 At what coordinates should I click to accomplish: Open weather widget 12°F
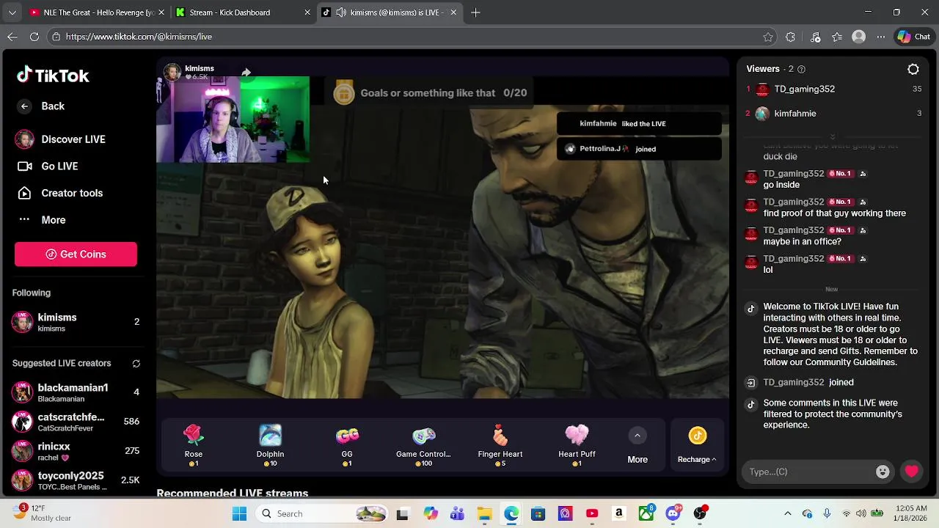41,513
